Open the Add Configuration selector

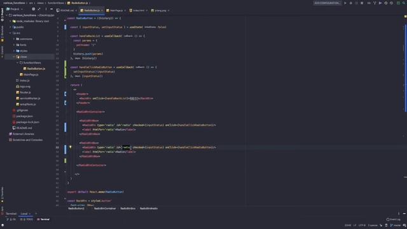[x=327, y=3]
